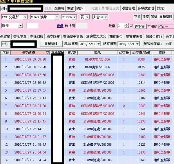Click 重新整理 button beside 起始日期
Image resolution: width=174 pixels, height=164 pixels.
pos(51,44)
